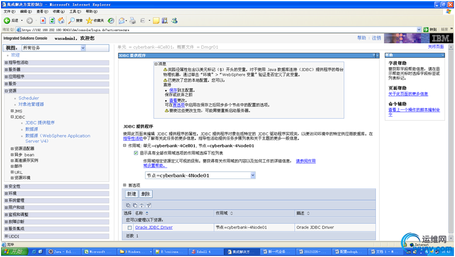
Task: Open the 工具 menu
Action: point(75,12)
